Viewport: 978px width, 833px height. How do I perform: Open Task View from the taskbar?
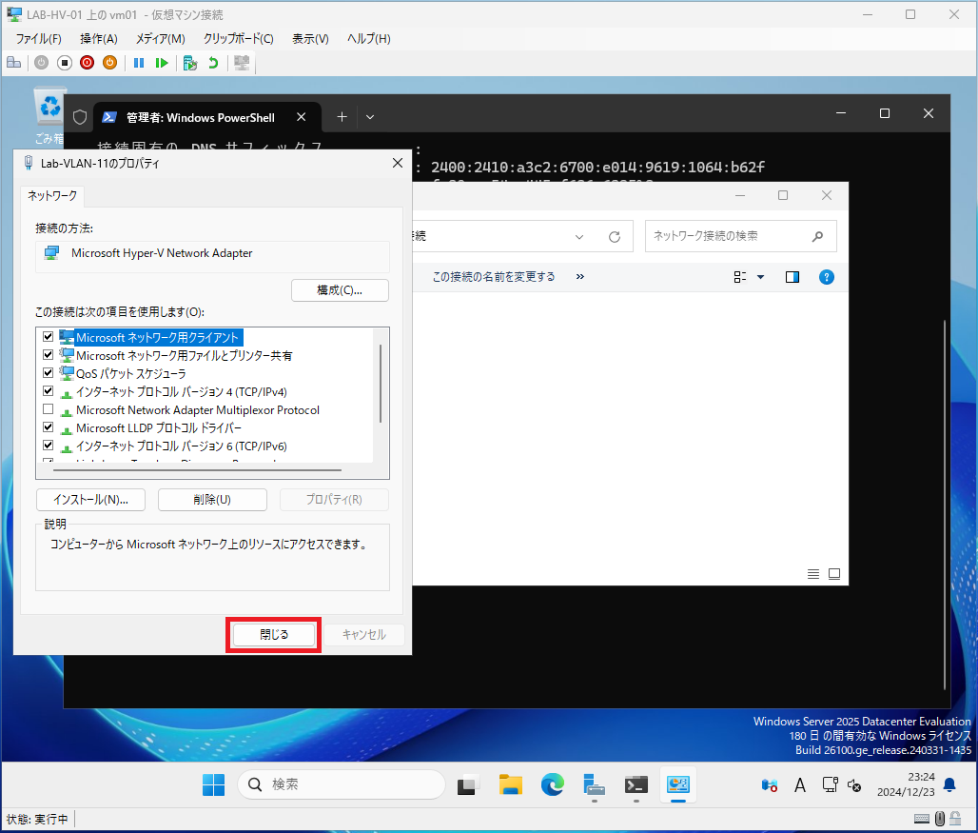pyautogui.click(x=468, y=785)
